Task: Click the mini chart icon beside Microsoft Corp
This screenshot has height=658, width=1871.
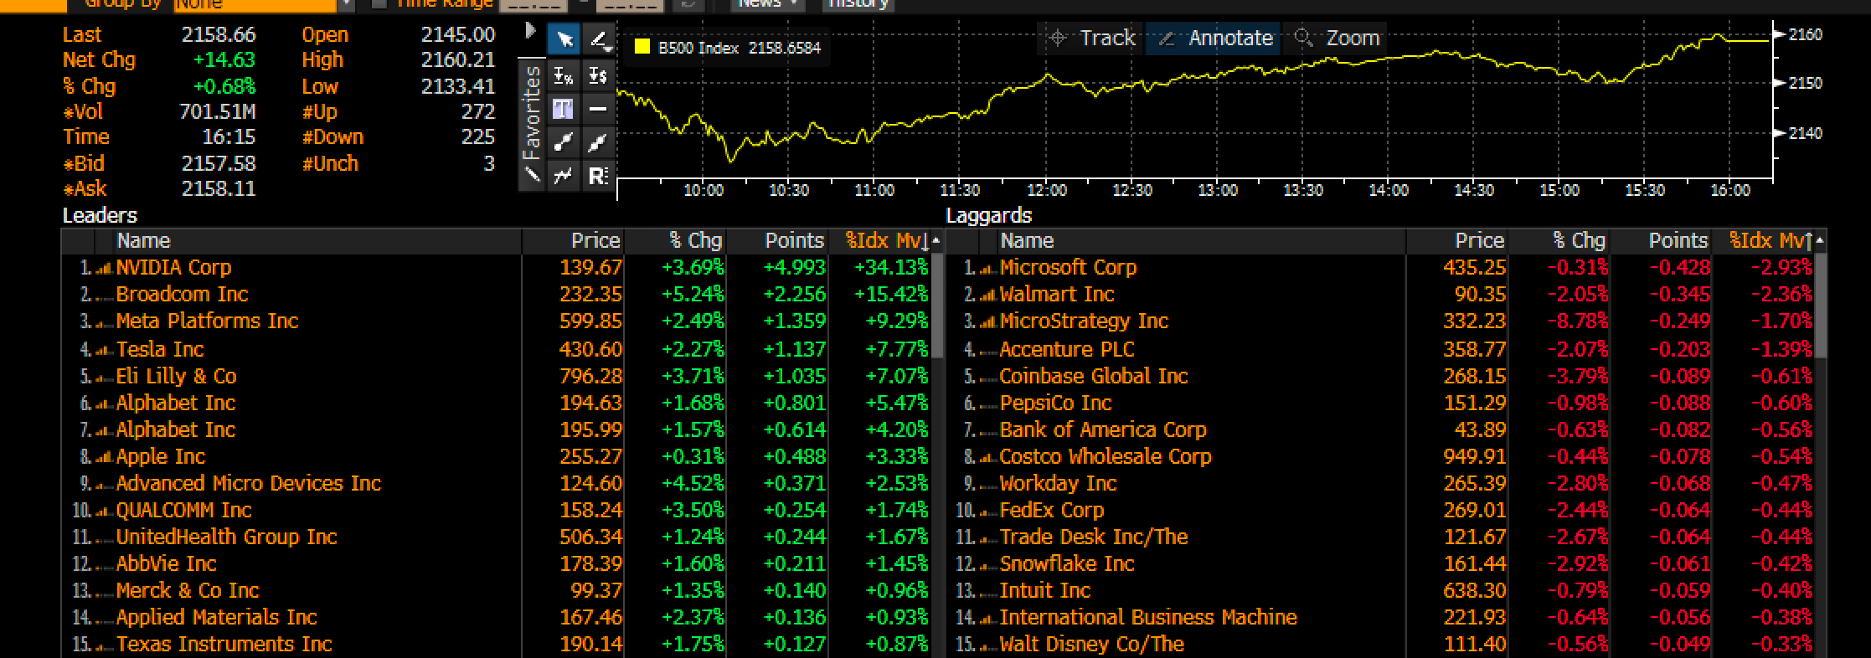Action: [987, 269]
